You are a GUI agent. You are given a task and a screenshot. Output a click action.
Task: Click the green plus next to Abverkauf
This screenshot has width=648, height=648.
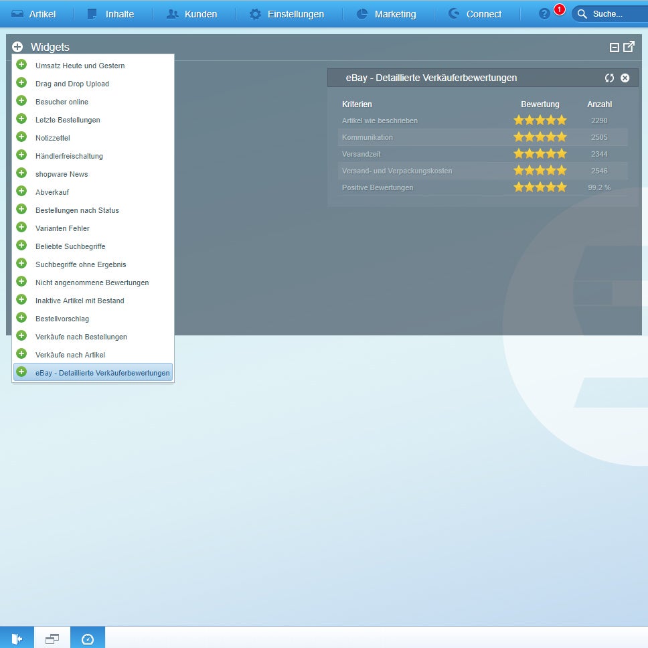[21, 191]
